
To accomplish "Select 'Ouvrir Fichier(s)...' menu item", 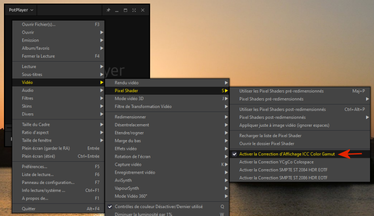I will (x=39, y=24).
